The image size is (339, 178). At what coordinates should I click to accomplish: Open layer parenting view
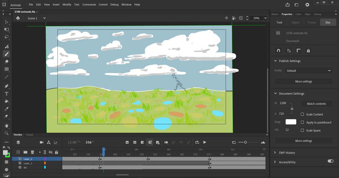[x=49, y=142]
